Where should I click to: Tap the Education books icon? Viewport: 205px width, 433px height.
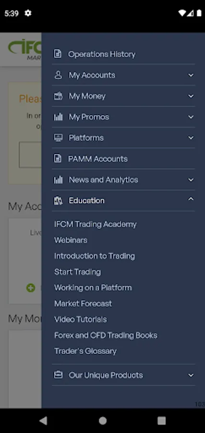(58, 201)
